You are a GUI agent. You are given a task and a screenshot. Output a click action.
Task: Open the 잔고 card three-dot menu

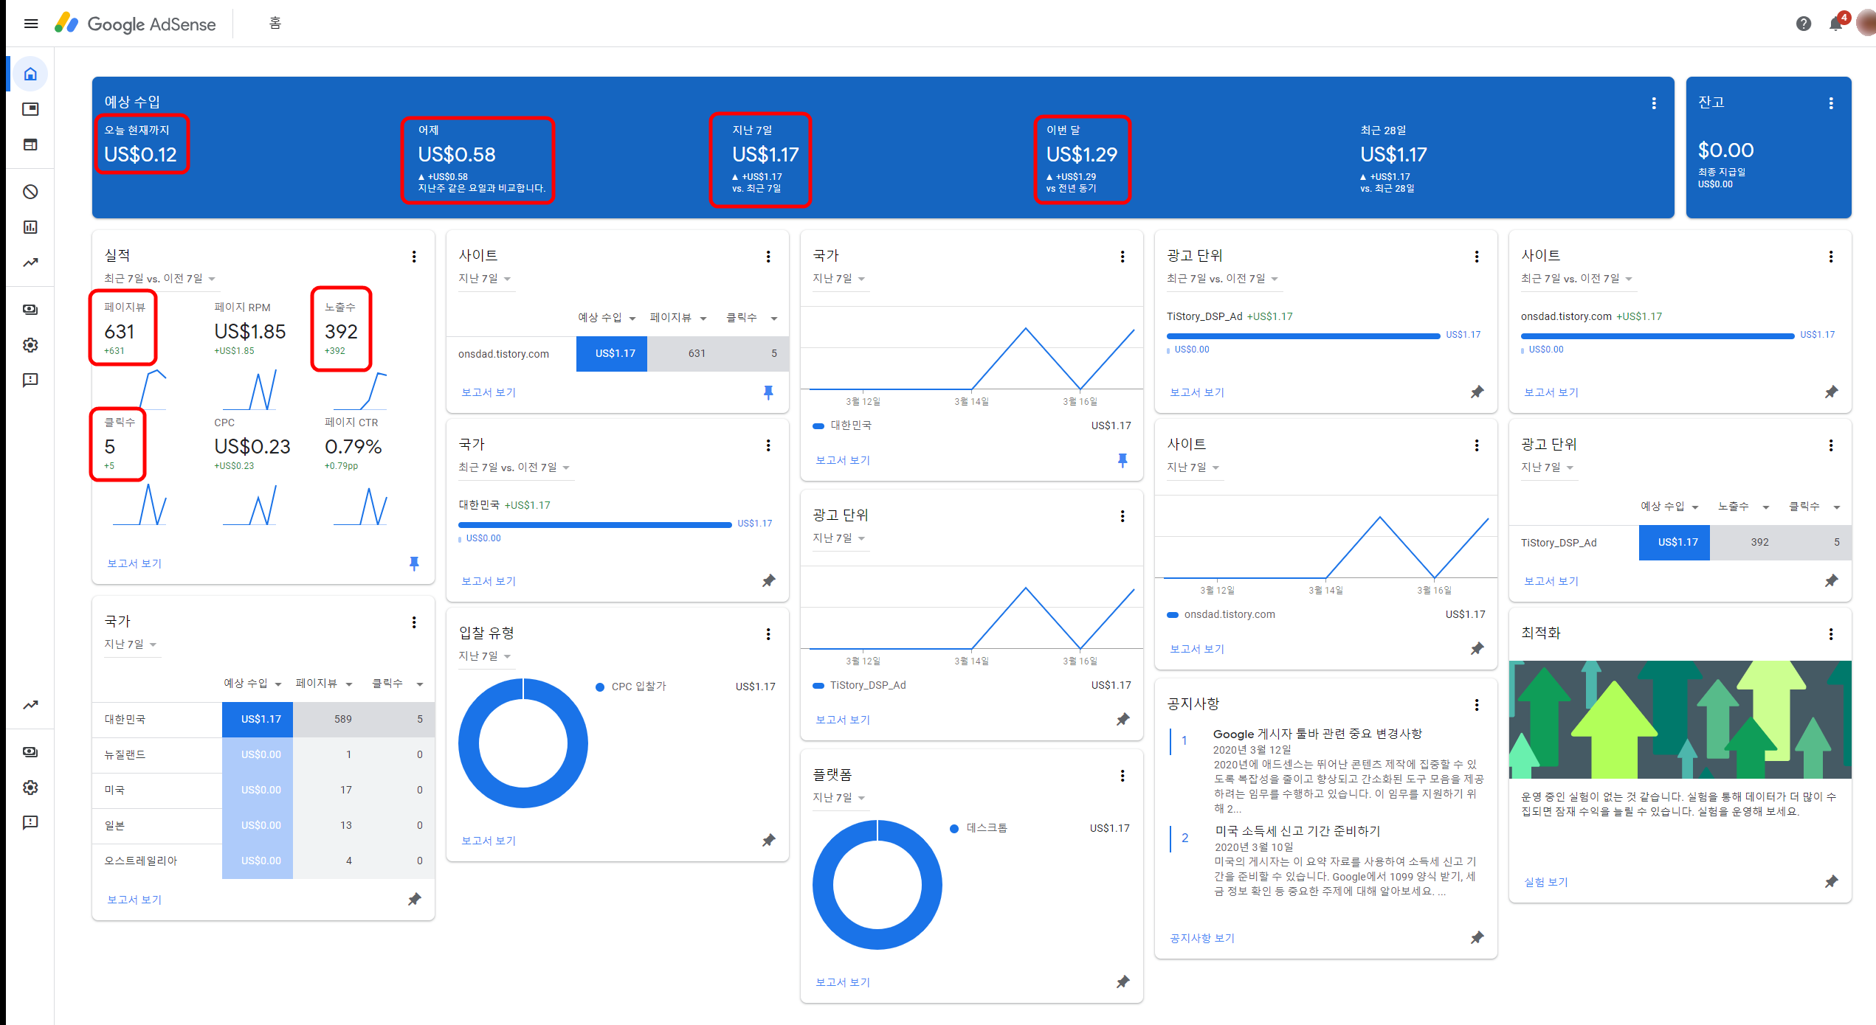click(1831, 103)
